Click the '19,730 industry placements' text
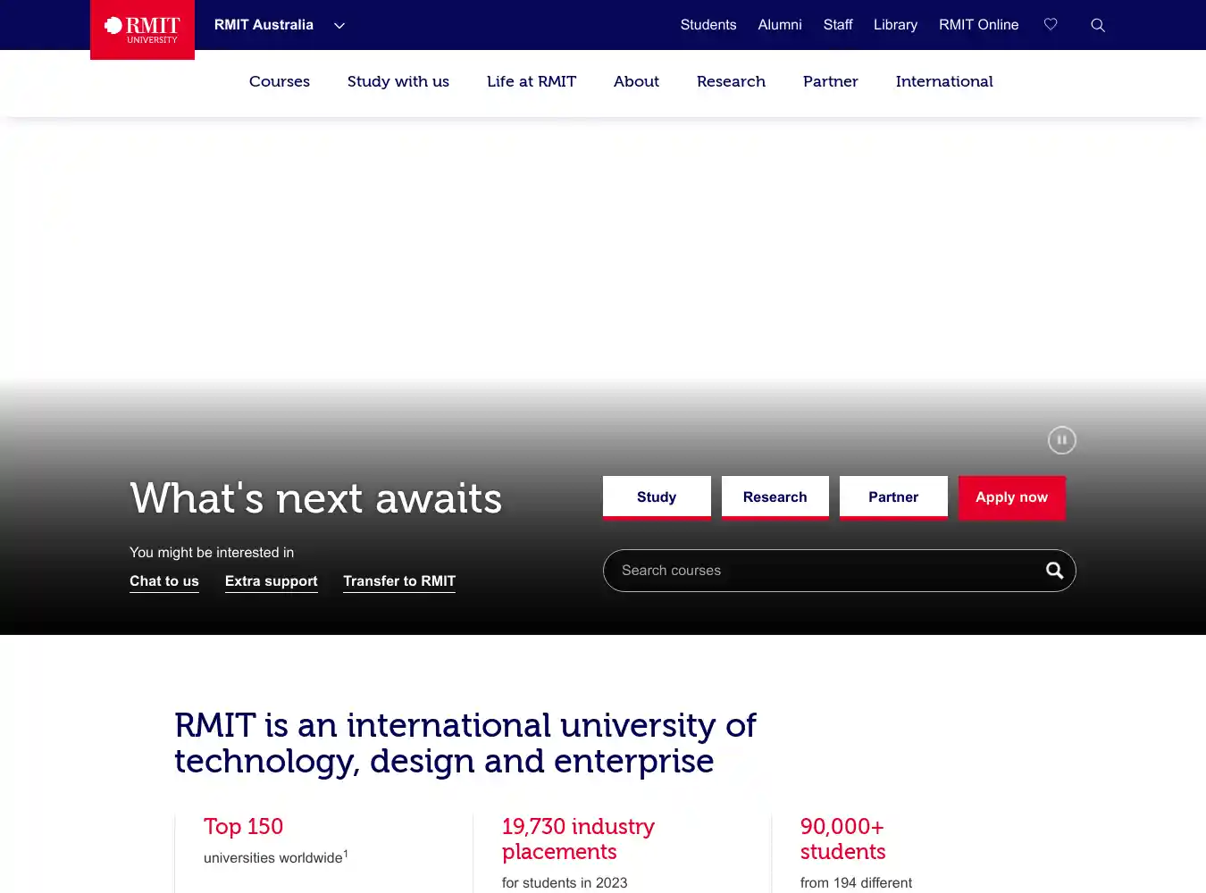The height and width of the screenshot is (893, 1206). coord(578,839)
